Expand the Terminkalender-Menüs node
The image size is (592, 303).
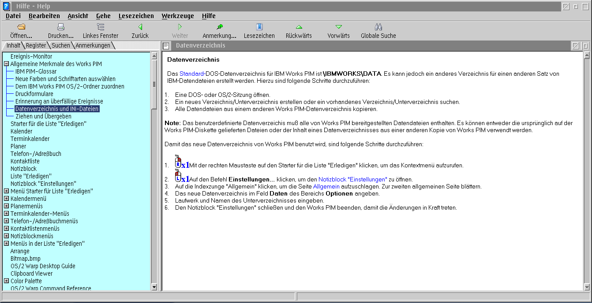click(x=7, y=214)
